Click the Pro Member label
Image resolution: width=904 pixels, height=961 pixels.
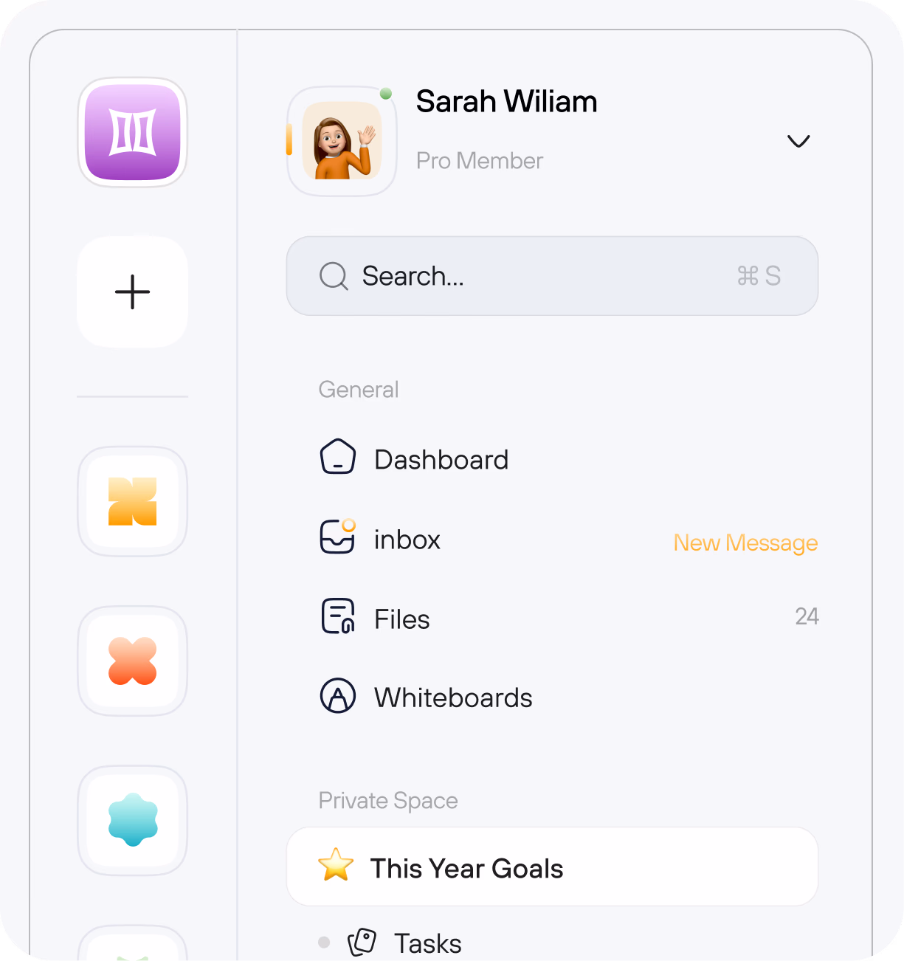480,160
